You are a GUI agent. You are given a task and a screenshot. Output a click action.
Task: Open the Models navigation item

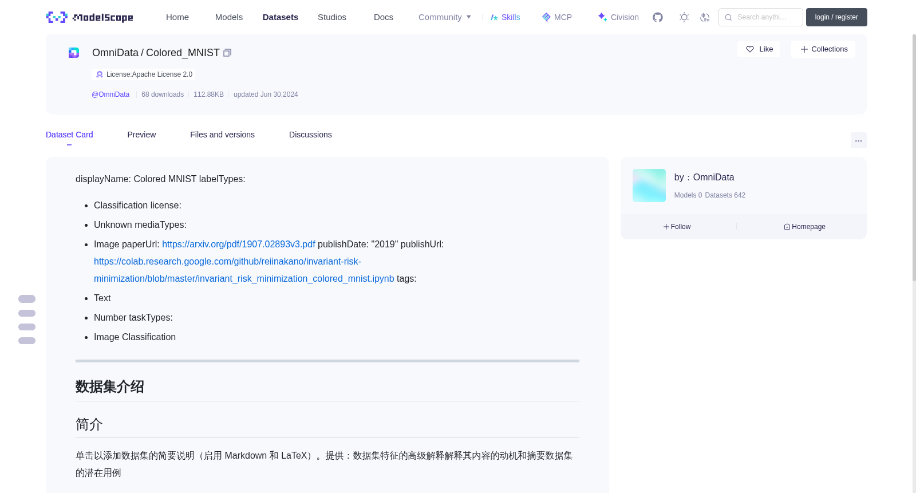pos(229,17)
